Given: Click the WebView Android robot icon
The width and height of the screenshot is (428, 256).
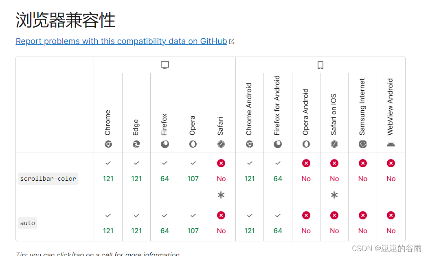Looking at the screenshot, I should click(x=391, y=144).
